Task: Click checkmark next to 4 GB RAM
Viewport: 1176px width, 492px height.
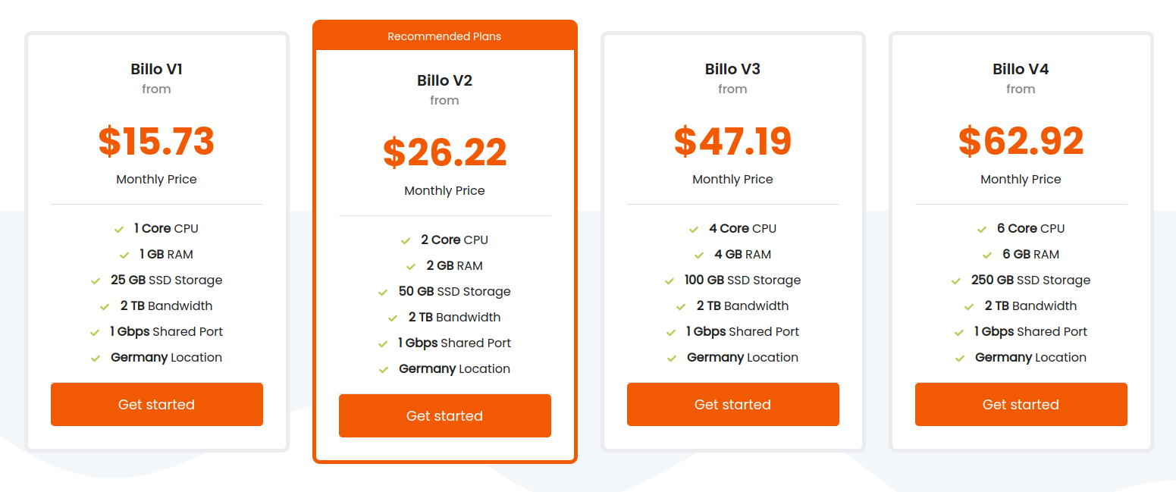Action: click(x=699, y=255)
